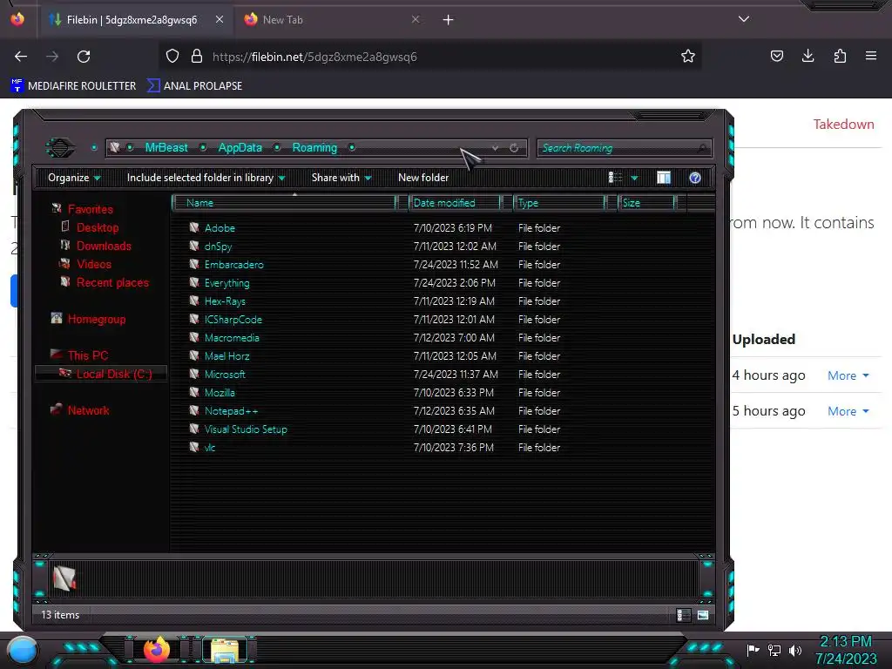
Task: Open Include selected folder in library menu
Action: pyautogui.click(x=206, y=178)
